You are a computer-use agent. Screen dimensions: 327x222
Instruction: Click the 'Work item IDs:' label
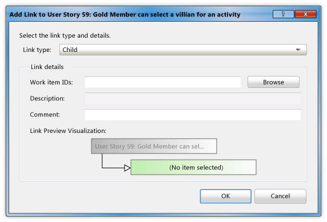click(x=51, y=82)
